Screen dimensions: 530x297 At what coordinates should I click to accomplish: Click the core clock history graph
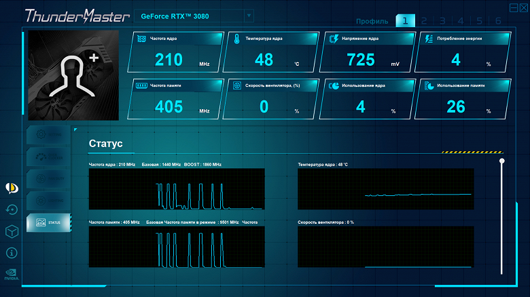pyautogui.click(x=177, y=189)
